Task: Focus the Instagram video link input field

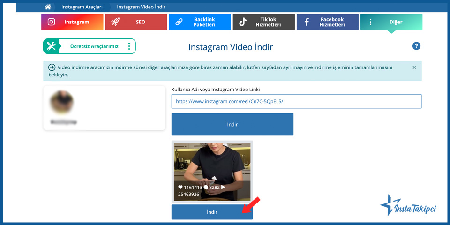Action: click(x=296, y=101)
